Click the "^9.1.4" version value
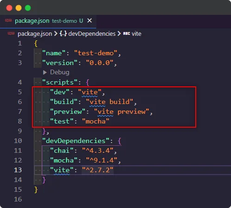This screenshot has width=231, height=208. click(x=102, y=160)
